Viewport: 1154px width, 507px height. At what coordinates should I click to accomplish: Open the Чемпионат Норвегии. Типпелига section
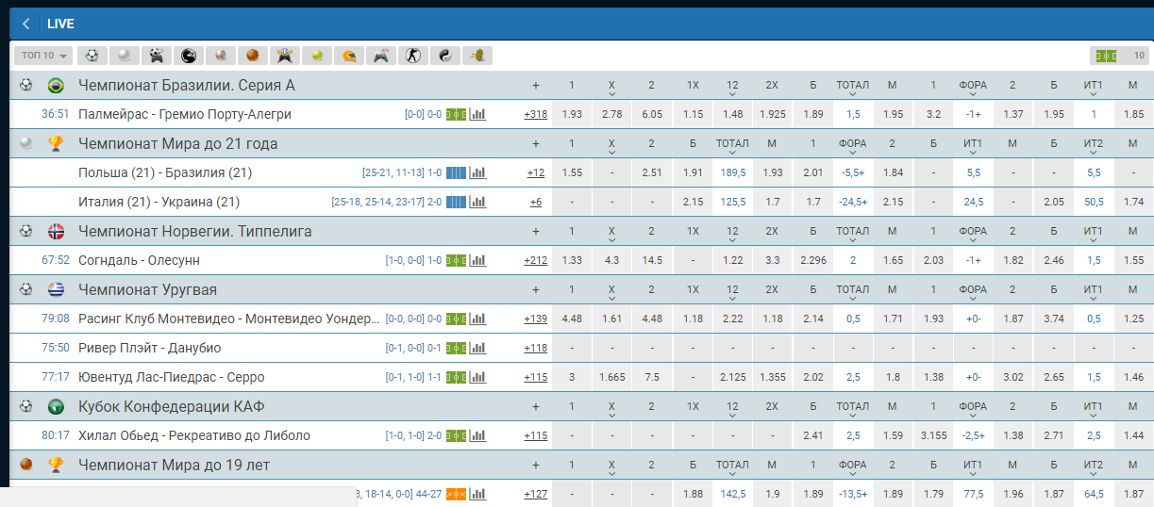(x=195, y=231)
